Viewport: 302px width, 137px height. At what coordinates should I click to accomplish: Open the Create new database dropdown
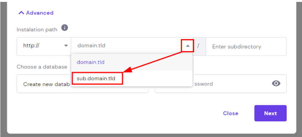[x=43, y=84]
